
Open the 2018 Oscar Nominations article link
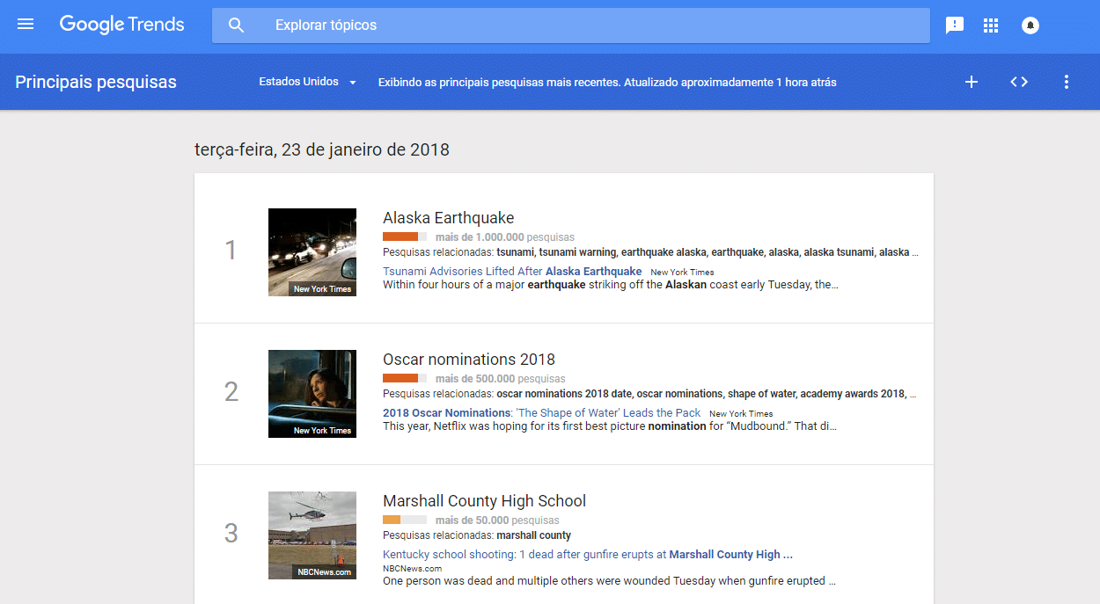pyautogui.click(x=541, y=413)
